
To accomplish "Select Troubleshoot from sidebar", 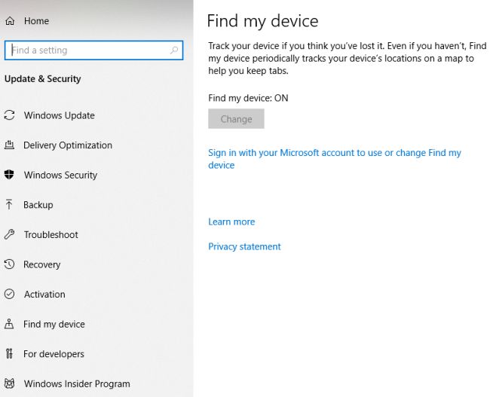I will pyautogui.click(x=51, y=234).
